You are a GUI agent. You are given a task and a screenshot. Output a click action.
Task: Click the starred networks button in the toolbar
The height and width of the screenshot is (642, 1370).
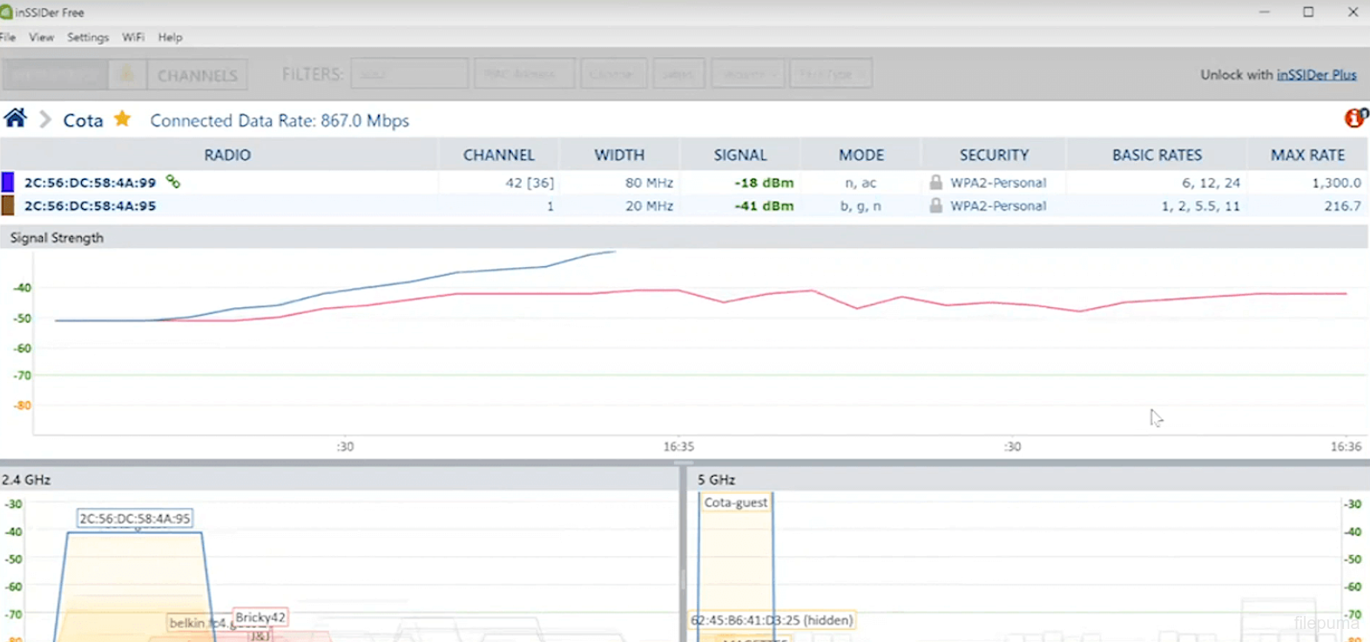[127, 75]
